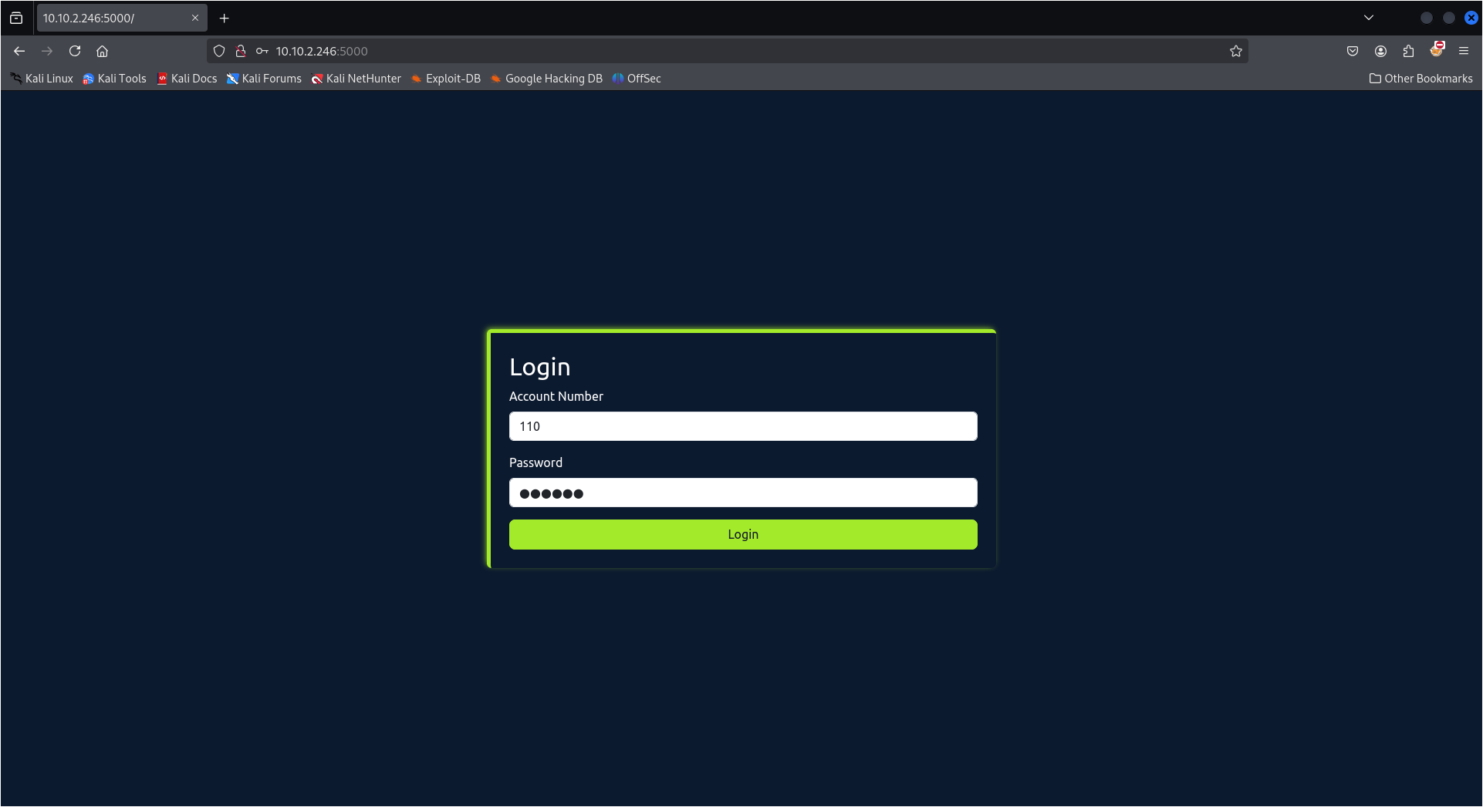
Task: Show site security lock information
Action: (x=241, y=51)
